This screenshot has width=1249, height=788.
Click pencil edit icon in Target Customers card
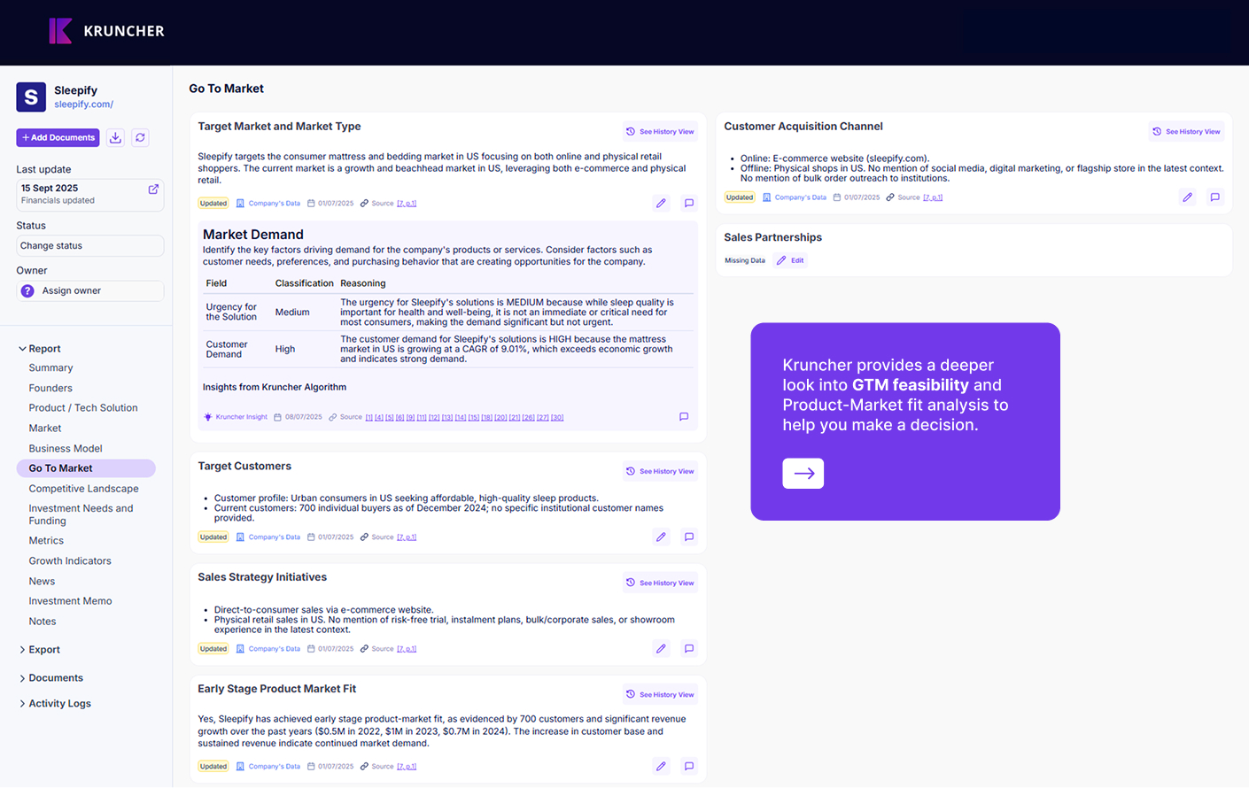click(x=661, y=537)
